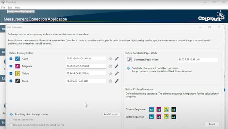
Task: Uncheck the Yellow primary checkbox
Action: 11,73
